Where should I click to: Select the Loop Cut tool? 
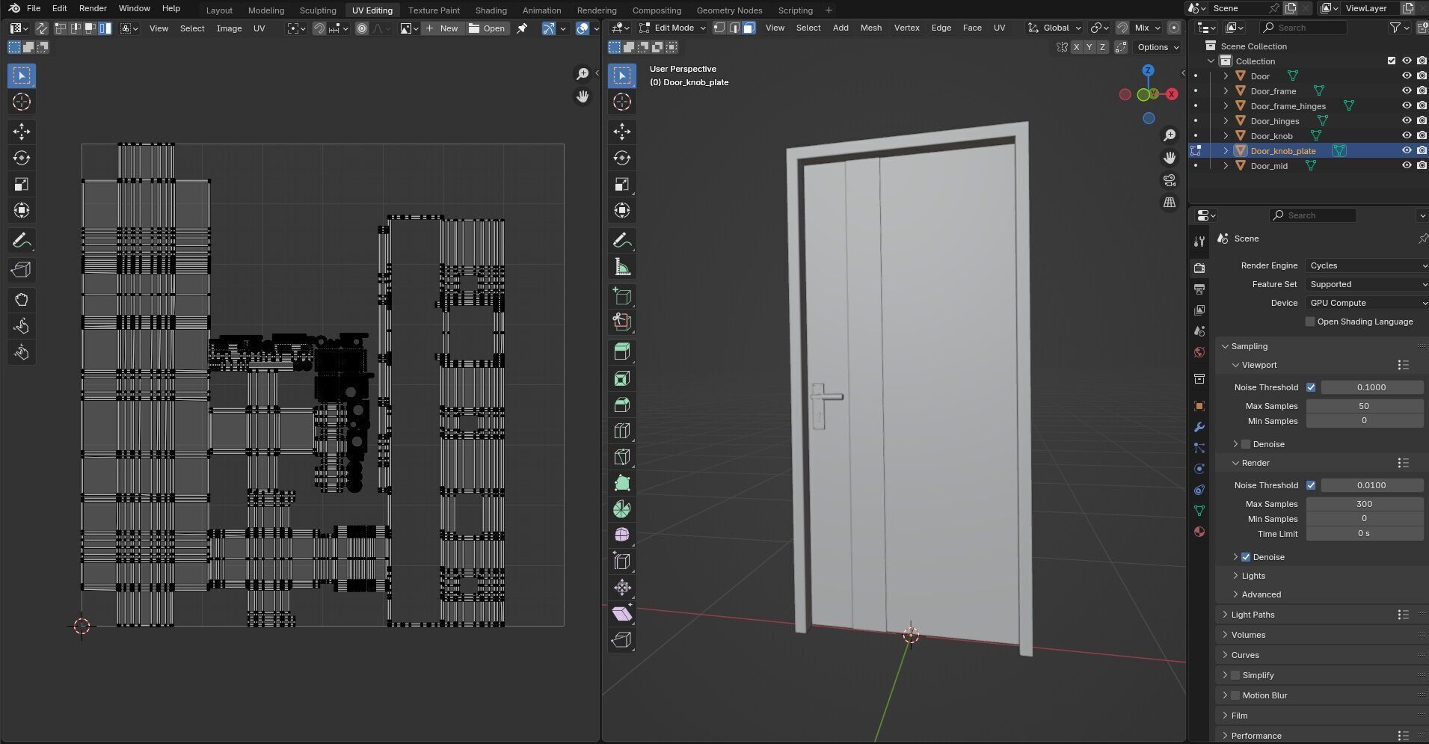pos(622,431)
